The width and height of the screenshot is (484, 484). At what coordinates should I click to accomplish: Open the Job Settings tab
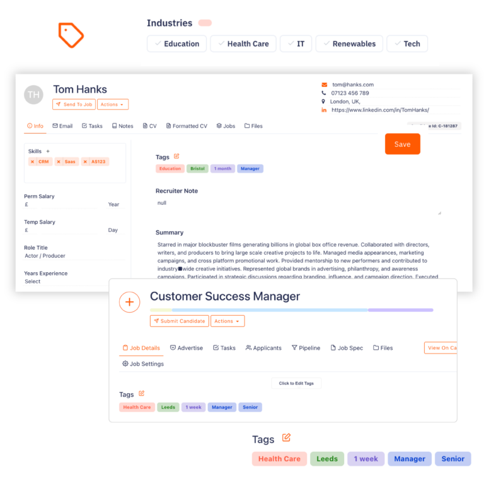coord(143,364)
